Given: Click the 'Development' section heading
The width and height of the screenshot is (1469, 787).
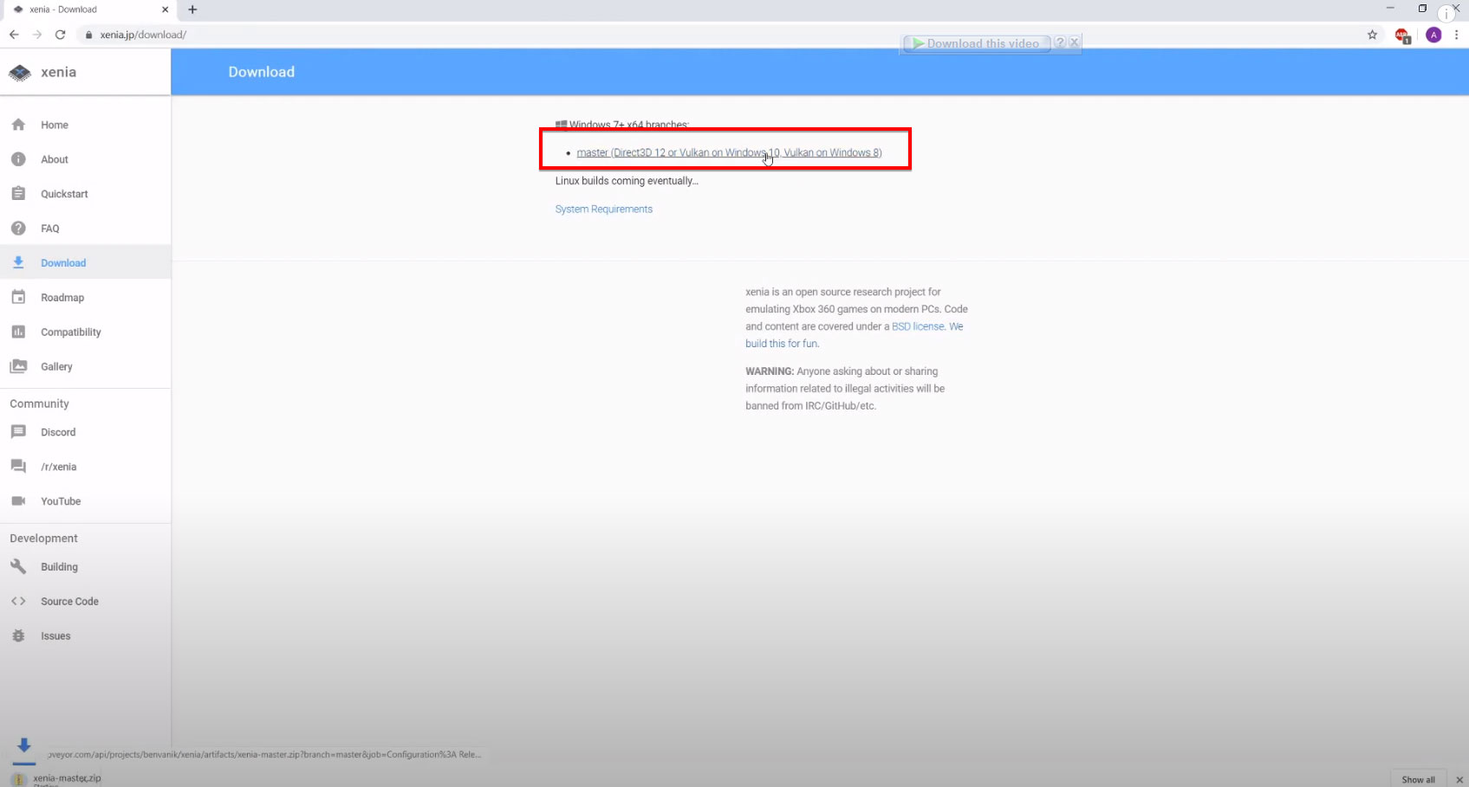Looking at the screenshot, I should [43, 538].
